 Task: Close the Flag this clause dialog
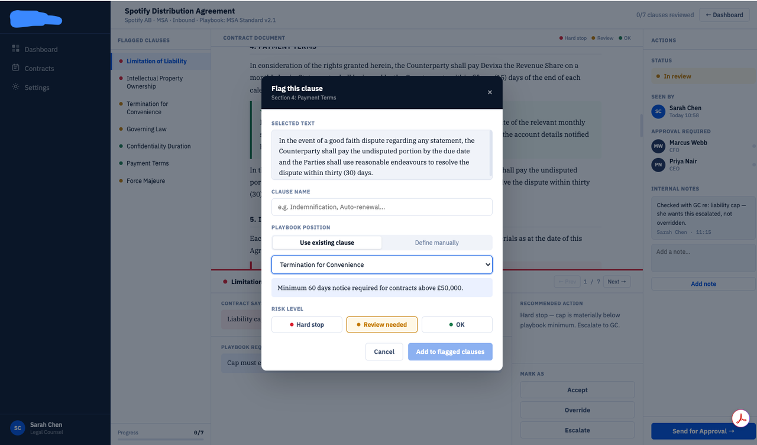[490, 92]
